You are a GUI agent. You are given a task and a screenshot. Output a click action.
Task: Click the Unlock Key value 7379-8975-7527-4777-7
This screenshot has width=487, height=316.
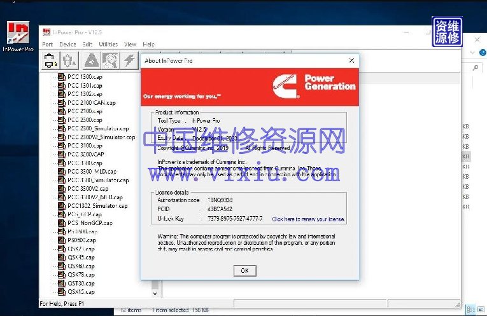pos(235,219)
